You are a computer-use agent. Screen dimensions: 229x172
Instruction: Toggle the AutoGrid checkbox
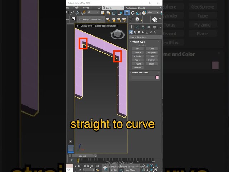click(137, 46)
